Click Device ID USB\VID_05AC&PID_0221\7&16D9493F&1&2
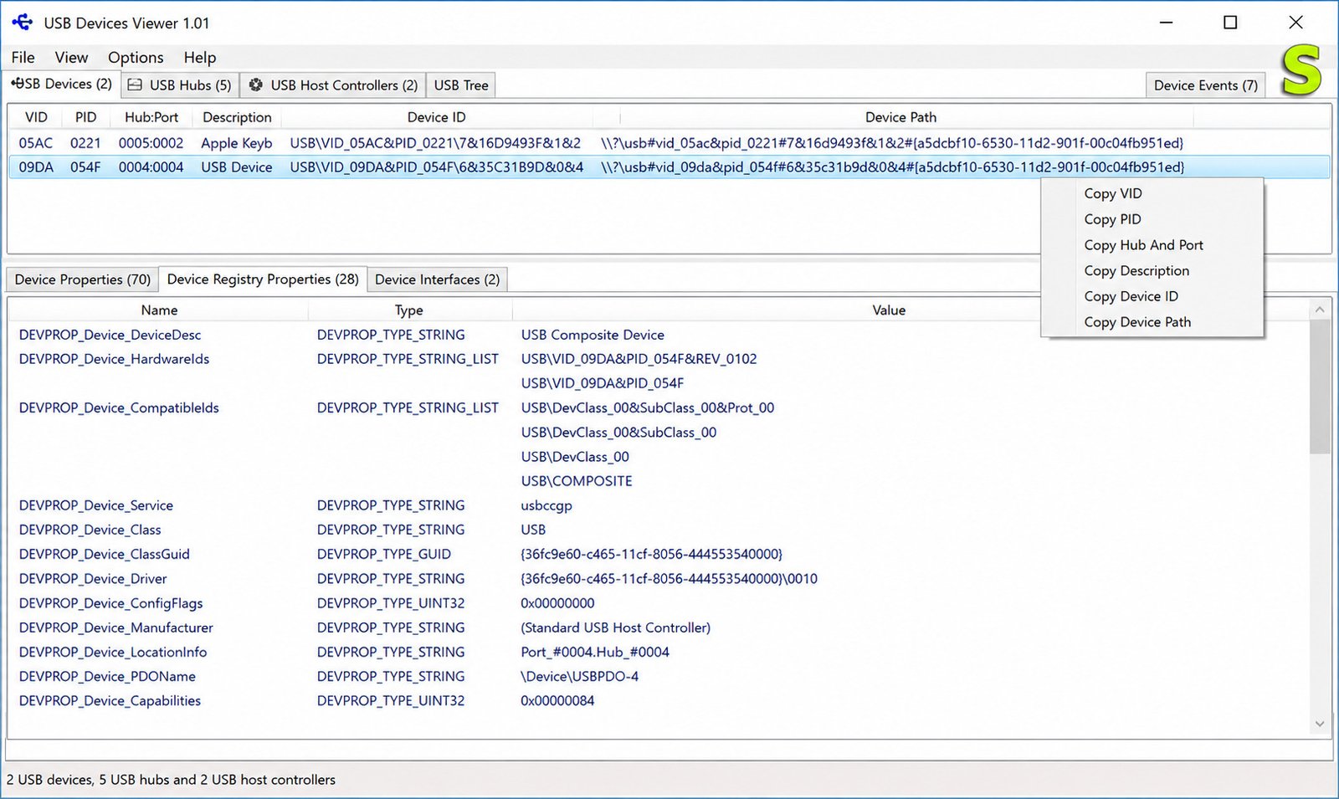 pyautogui.click(x=435, y=143)
